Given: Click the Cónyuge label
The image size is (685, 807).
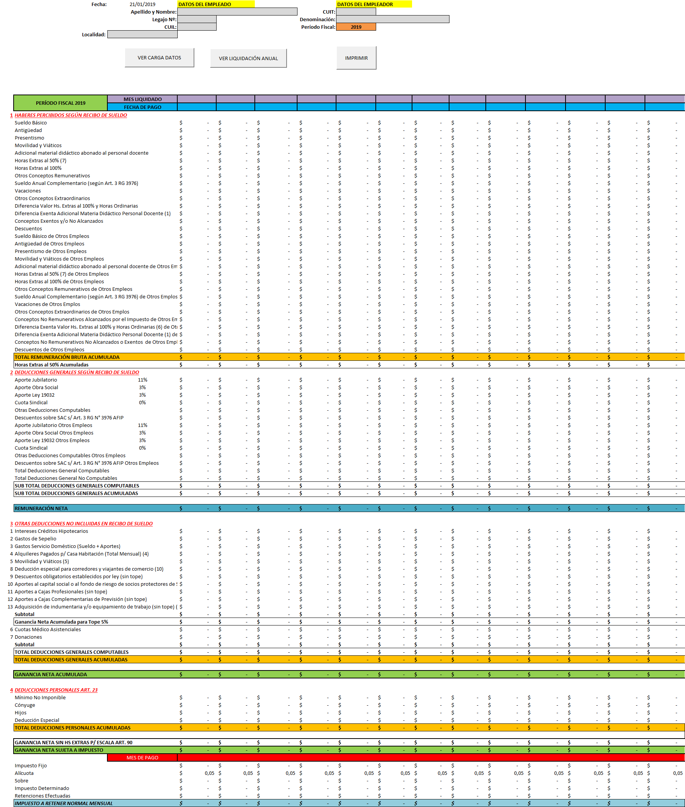Looking at the screenshot, I should pyautogui.click(x=25, y=705).
